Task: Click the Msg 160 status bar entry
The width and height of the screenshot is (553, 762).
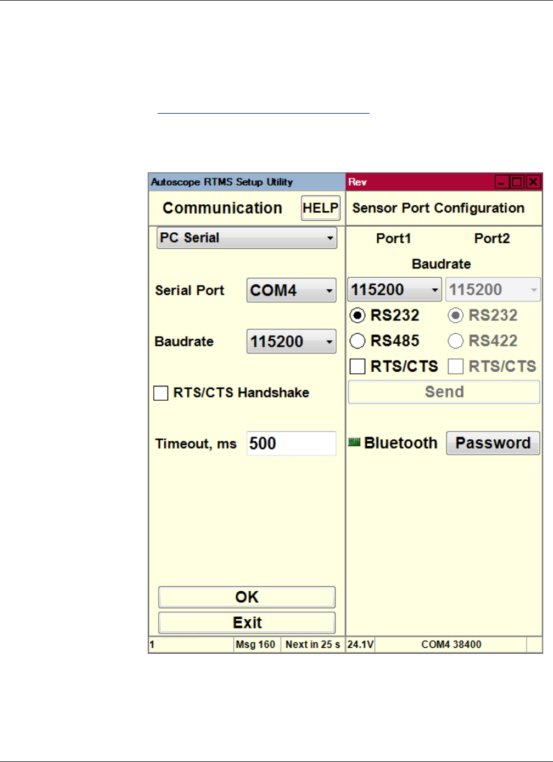Action: 256,645
